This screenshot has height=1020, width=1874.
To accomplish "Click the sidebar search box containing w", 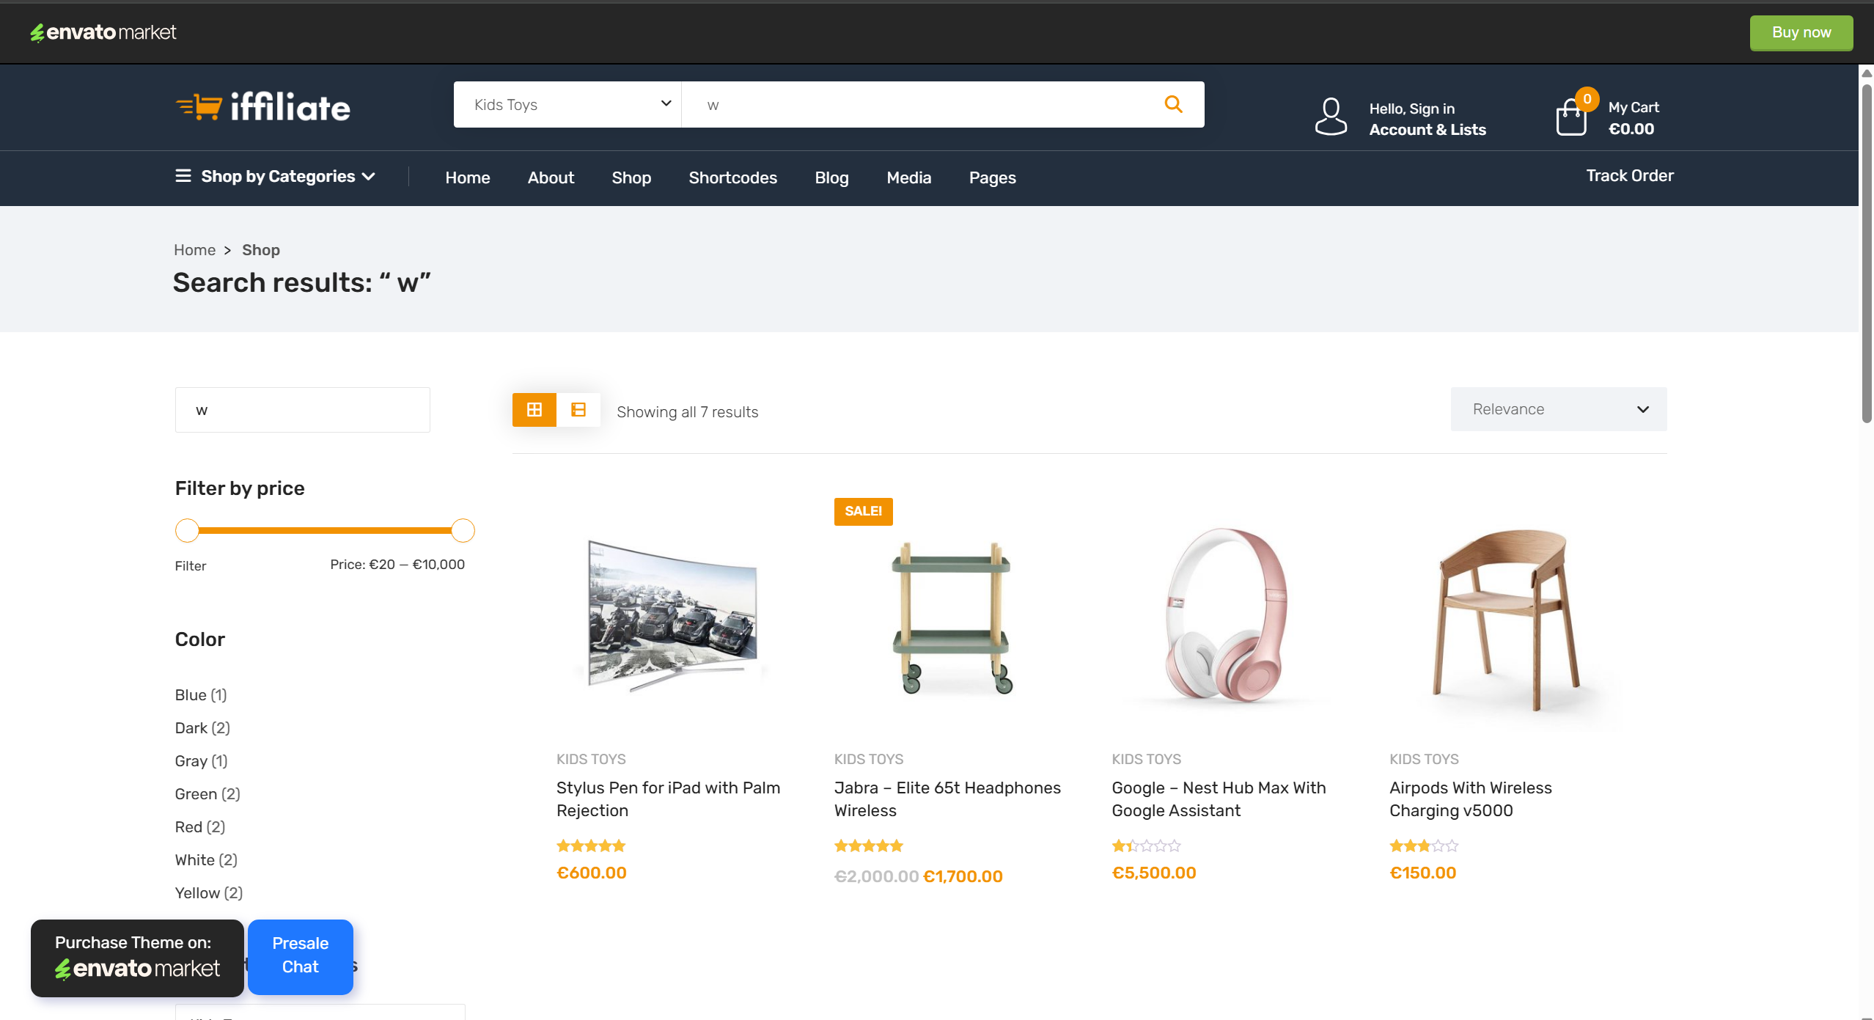I will coord(303,410).
